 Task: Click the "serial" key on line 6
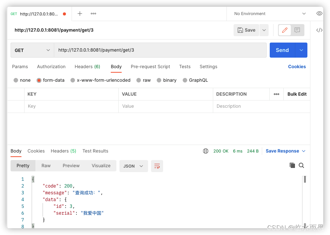pos(64,213)
